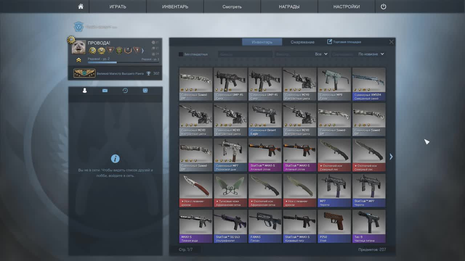The width and height of the screenshot is (465, 261).
Task: Select Охотничий нож Африканская сетка item
Action: tap(265, 191)
